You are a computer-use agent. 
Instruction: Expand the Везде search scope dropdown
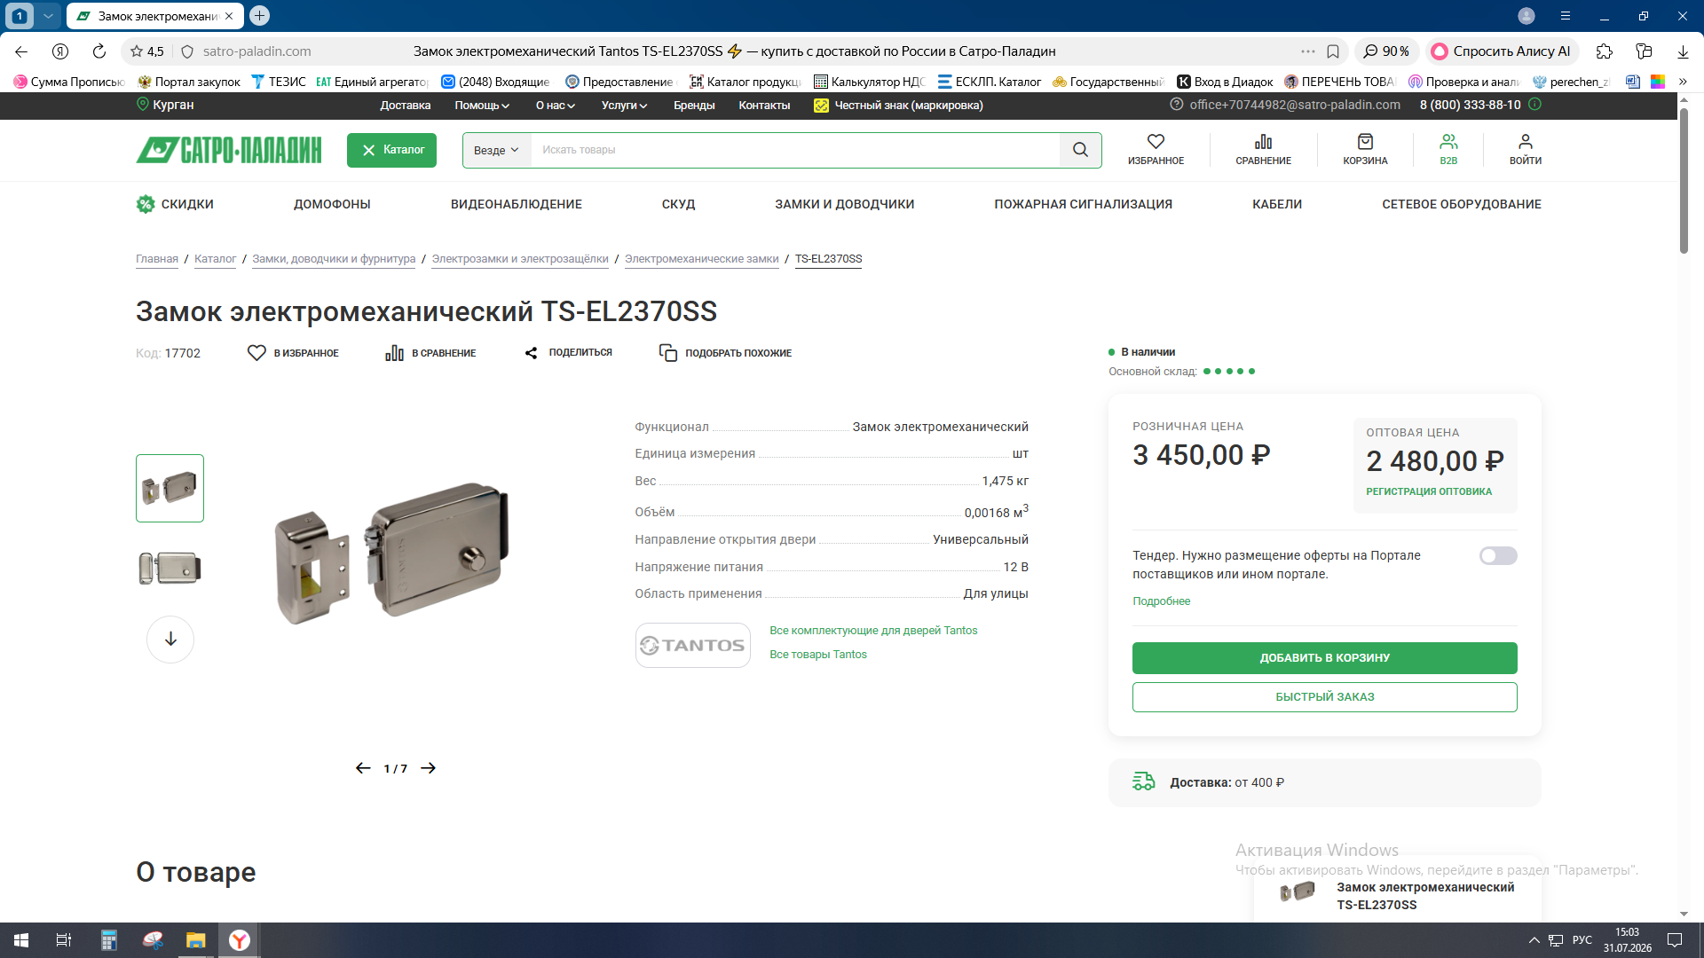(x=496, y=150)
